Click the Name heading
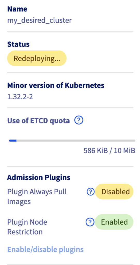140x265 pixels. pyautogui.click(x=17, y=9)
